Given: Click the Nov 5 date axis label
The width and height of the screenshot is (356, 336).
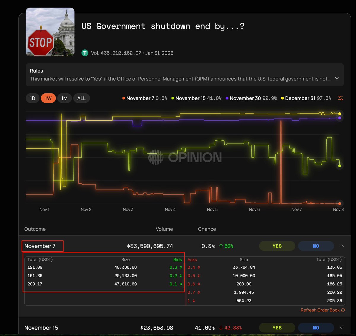Looking at the screenshot, I should pos(212,209).
